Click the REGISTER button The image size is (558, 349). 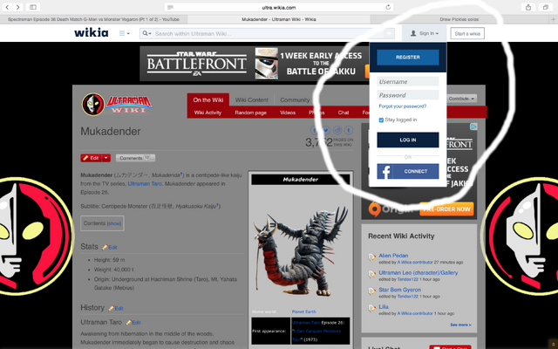(x=408, y=58)
